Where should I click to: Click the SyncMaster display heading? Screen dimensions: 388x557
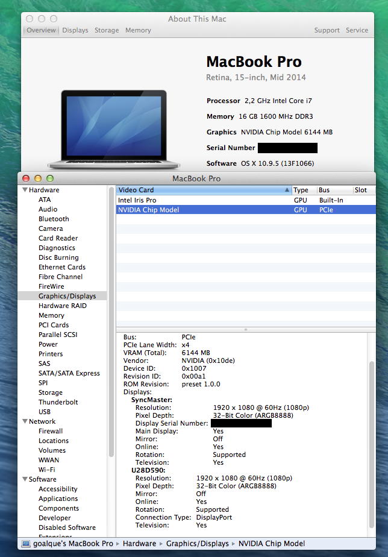pyautogui.click(x=152, y=400)
